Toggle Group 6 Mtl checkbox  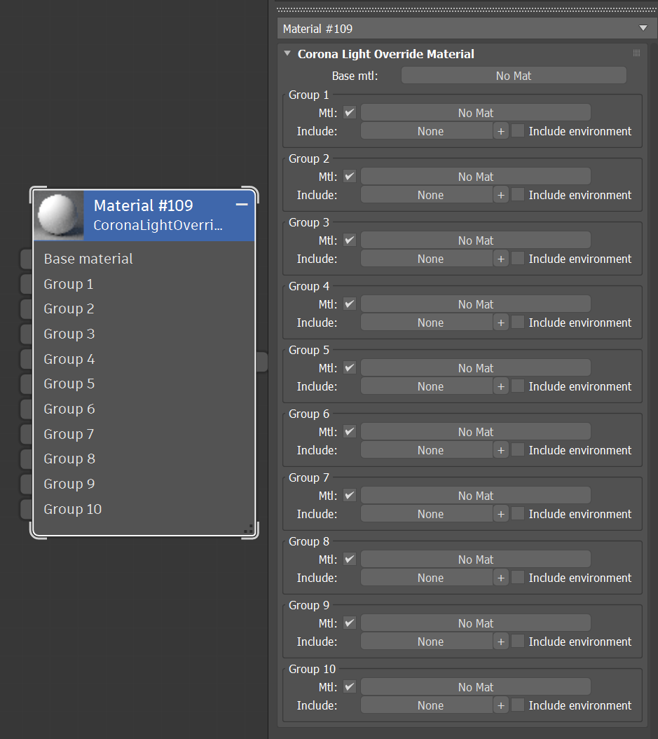click(x=350, y=432)
